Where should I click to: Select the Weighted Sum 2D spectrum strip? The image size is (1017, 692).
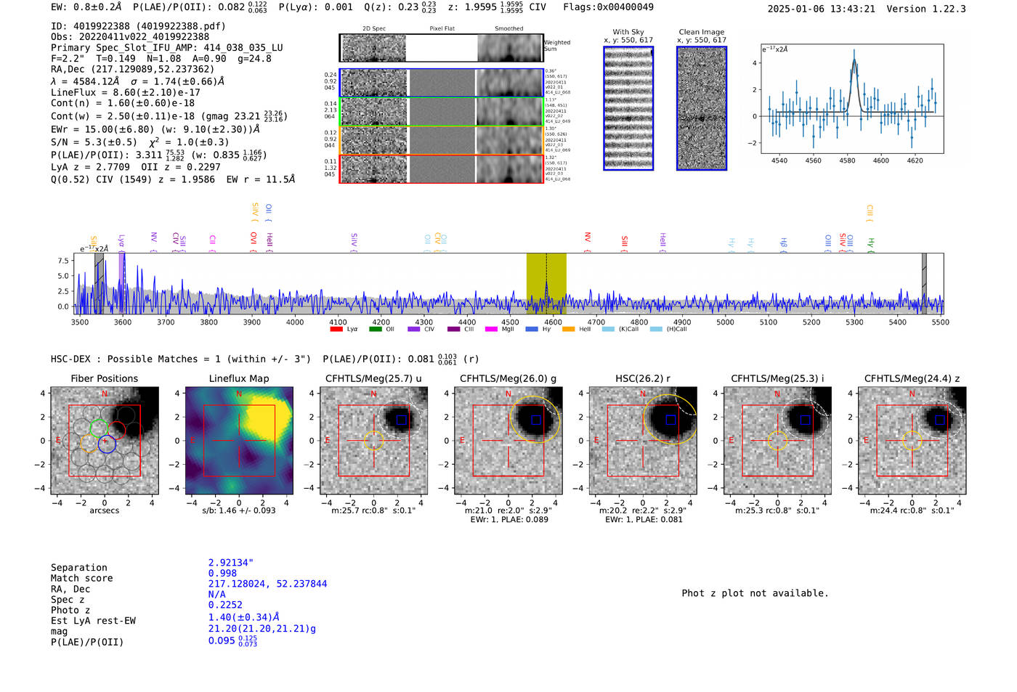442,48
